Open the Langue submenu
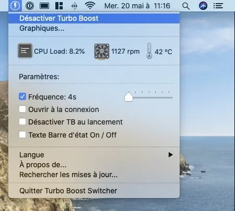This screenshot has height=211, width=235. (94, 155)
